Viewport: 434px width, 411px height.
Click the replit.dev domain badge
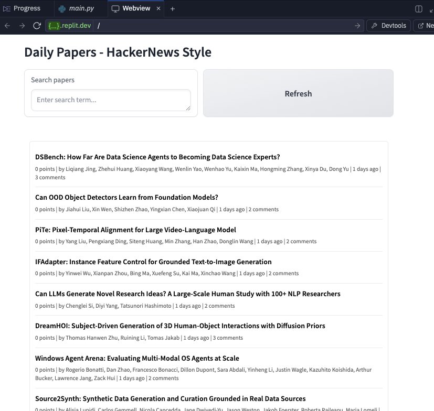69,26
